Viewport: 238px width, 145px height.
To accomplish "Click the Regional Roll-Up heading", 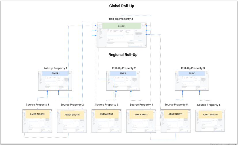I will [123, 55].
